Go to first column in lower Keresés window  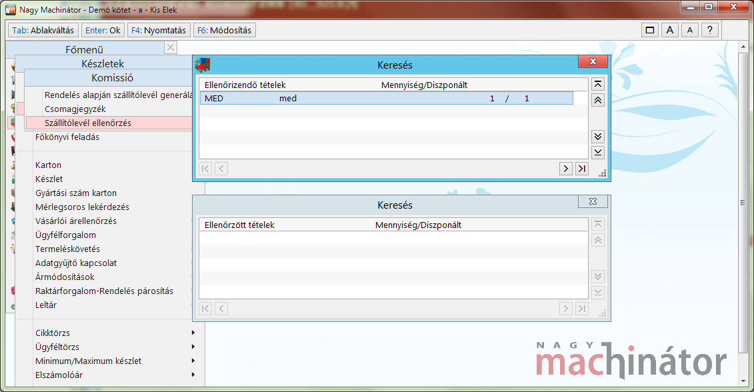pos(205,309)
